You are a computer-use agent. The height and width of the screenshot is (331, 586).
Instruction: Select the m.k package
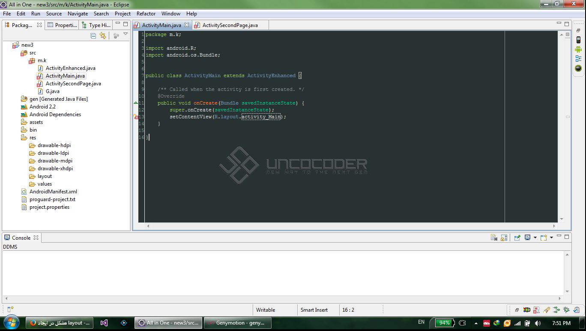tap(38, 60)
